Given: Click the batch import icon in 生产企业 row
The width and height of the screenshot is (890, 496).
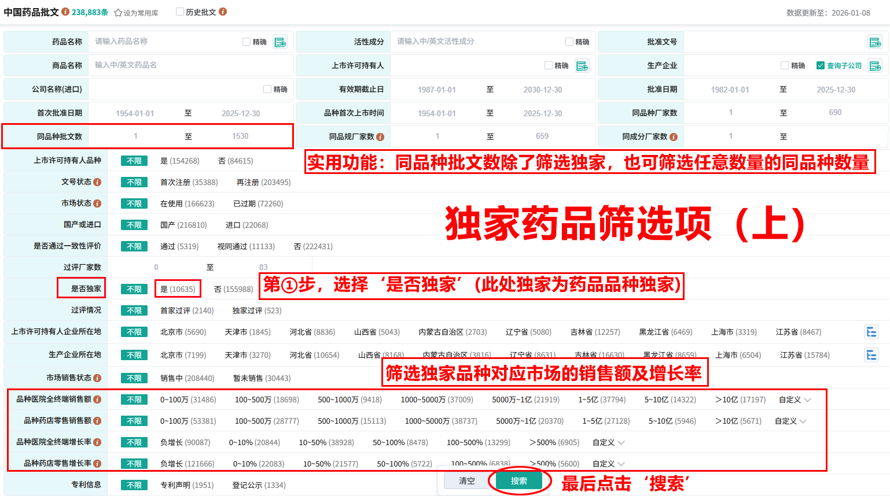Looking at the screenshot, I should tap(874, 66).
